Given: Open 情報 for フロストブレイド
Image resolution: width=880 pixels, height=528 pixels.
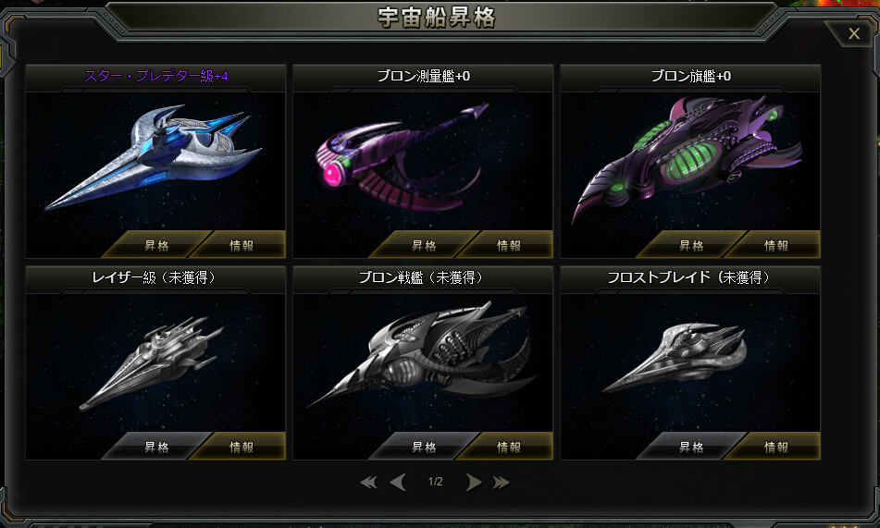Looking at the screenshot, I should [775, 447].
